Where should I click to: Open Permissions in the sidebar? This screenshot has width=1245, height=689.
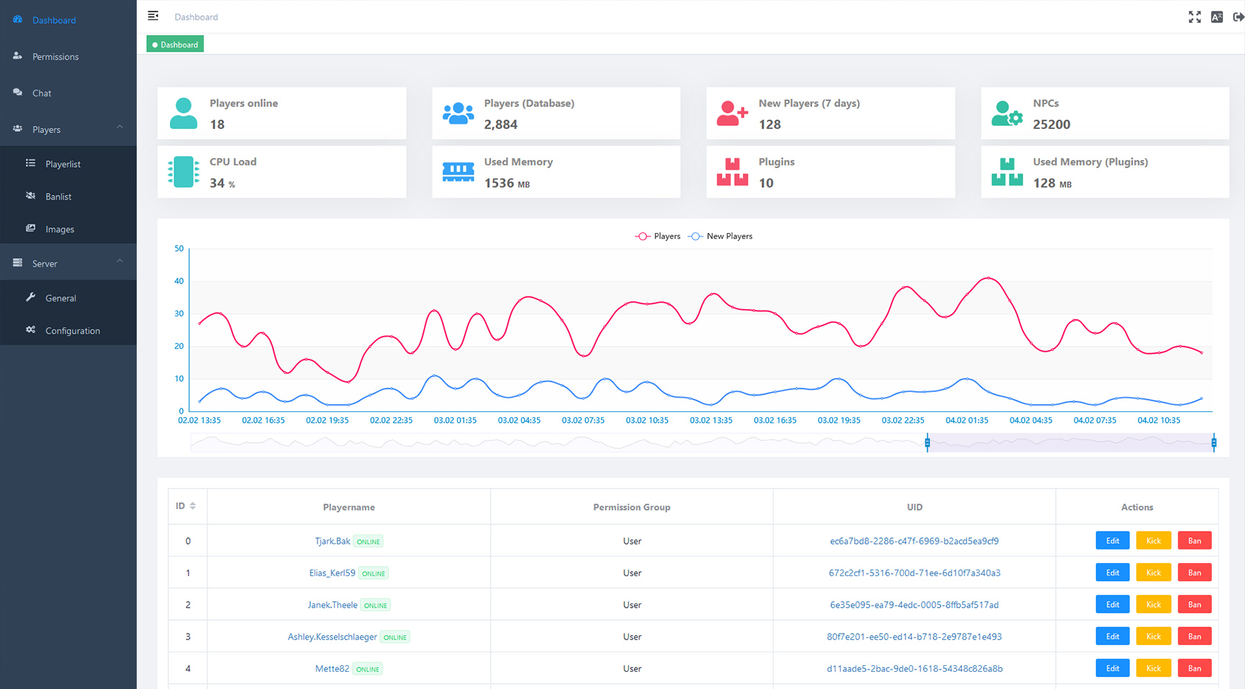pos(55,57)
